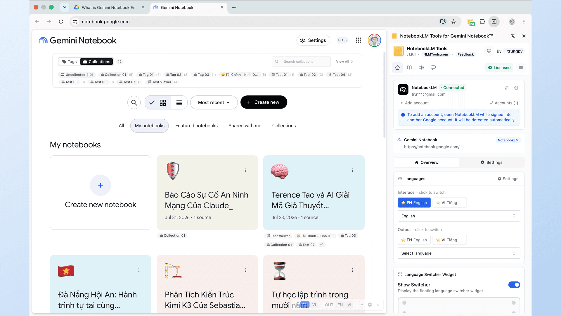The image size is (561, 316).
Task: Bookmark this page with the star icon
Action: click(453, 22)
